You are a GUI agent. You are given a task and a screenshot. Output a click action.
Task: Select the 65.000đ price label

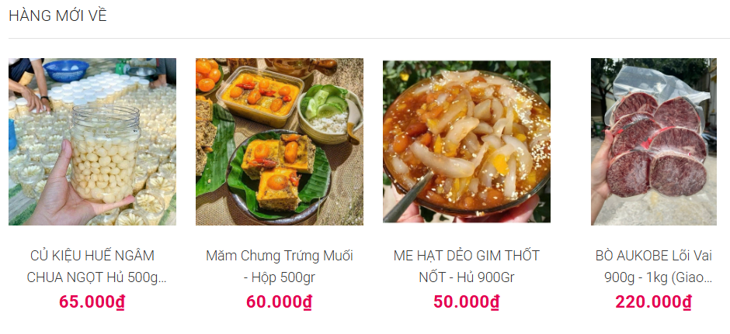[x=92, y=302]
